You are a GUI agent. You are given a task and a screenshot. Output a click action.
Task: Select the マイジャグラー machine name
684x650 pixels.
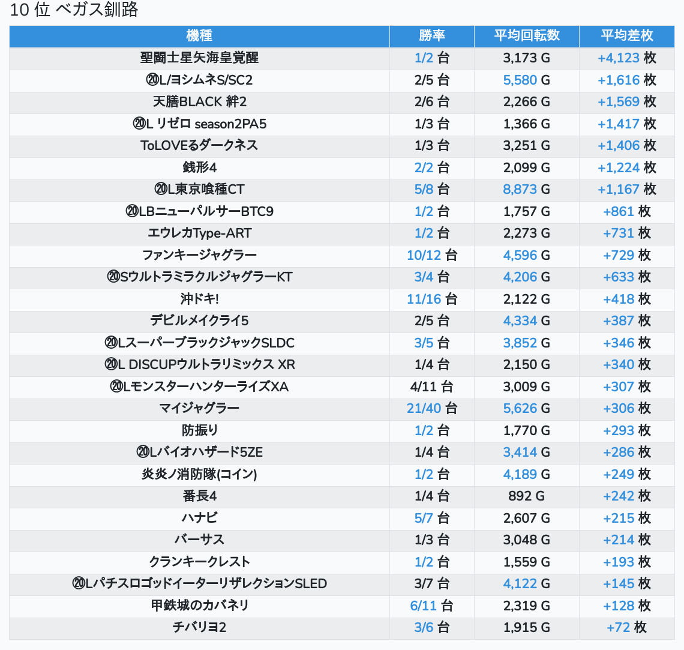[199, 409]
